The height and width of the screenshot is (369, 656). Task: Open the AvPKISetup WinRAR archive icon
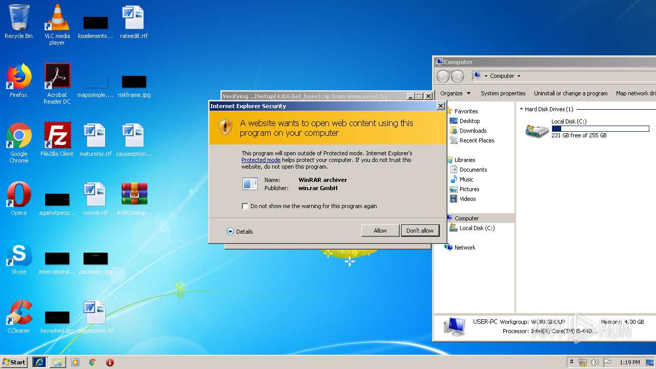tap(134, 198)
